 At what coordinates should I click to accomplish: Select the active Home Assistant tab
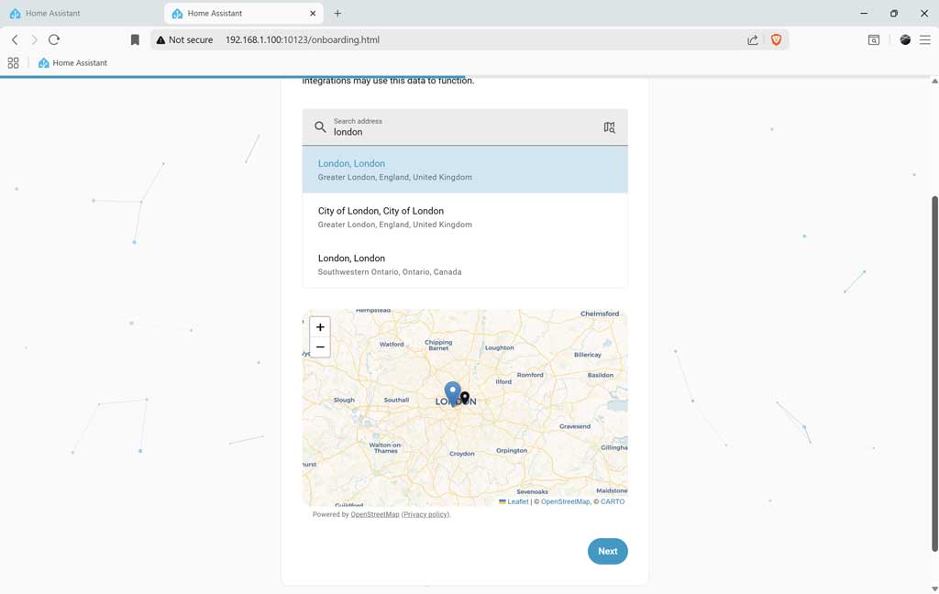244,13
